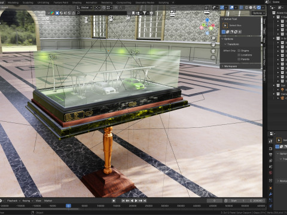
Task: Open the Tool sidebar tab
Action: tap(264, 31)
